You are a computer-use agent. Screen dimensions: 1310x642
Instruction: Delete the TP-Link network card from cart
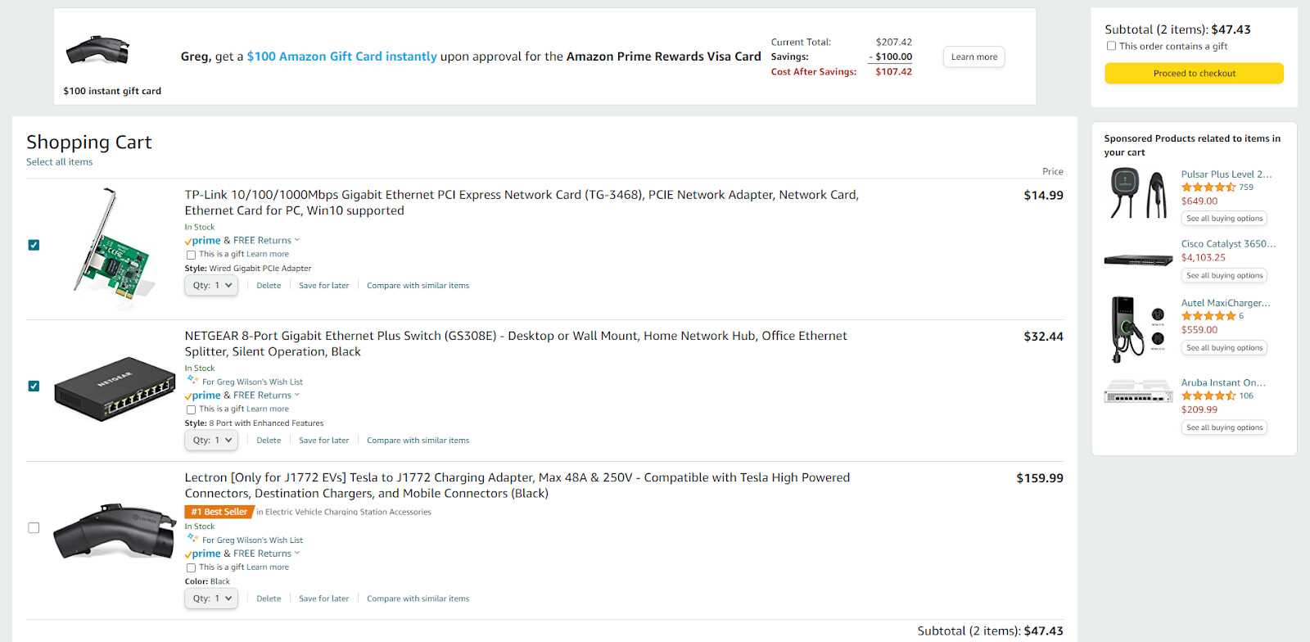click(x=269, y=286)
